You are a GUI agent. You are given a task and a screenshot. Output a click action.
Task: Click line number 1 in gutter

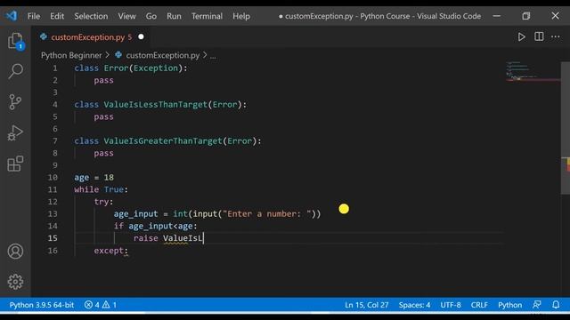[55, 68]
